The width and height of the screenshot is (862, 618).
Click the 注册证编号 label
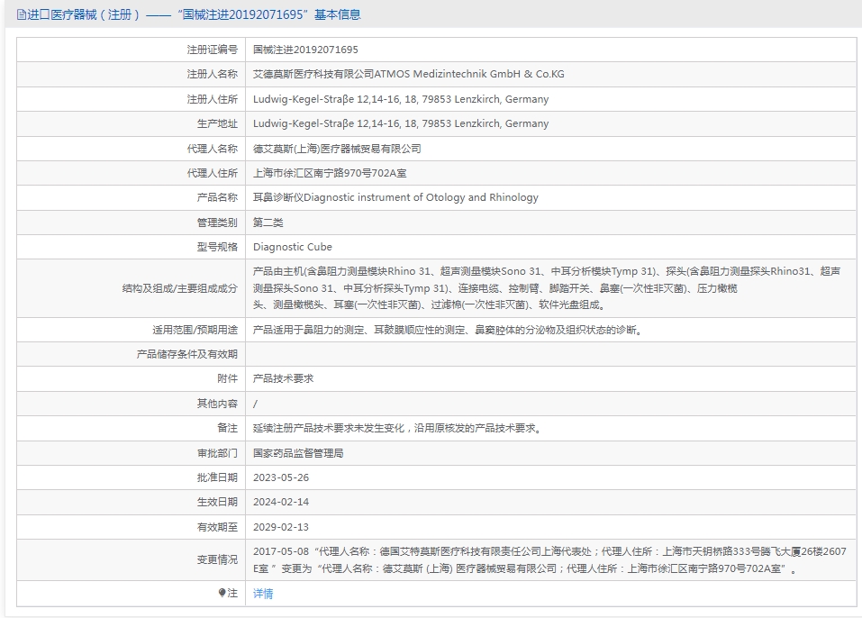coord(213,50)
